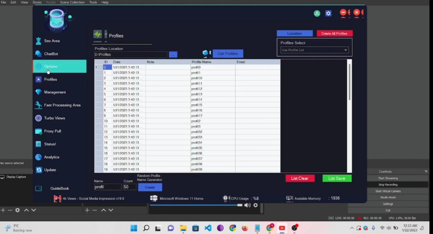The width and height of the screenshot is (433, 234).
Task: Open Windows taskbar Search
Action: pos(146,228)
